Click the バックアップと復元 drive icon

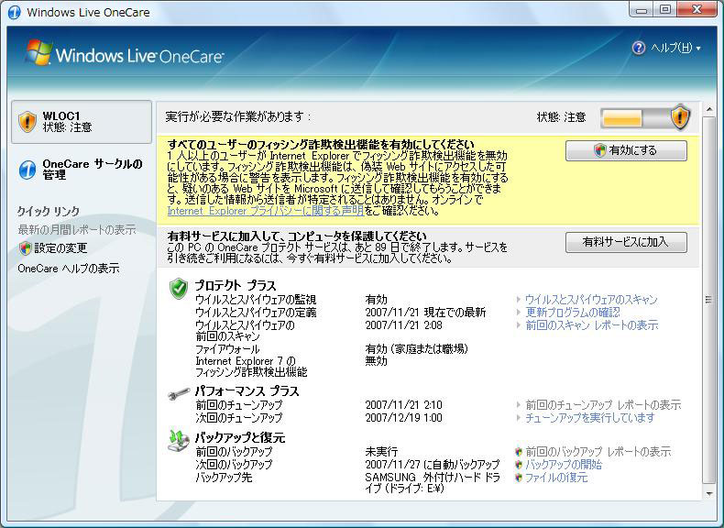(x=178, y=441)
